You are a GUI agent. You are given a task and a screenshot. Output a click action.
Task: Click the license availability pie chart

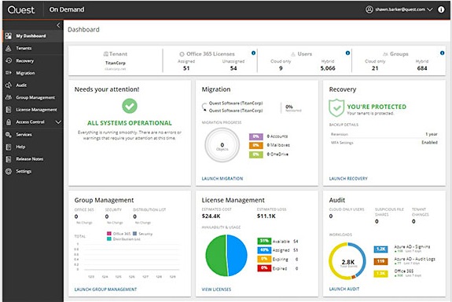tap(226, 256)
